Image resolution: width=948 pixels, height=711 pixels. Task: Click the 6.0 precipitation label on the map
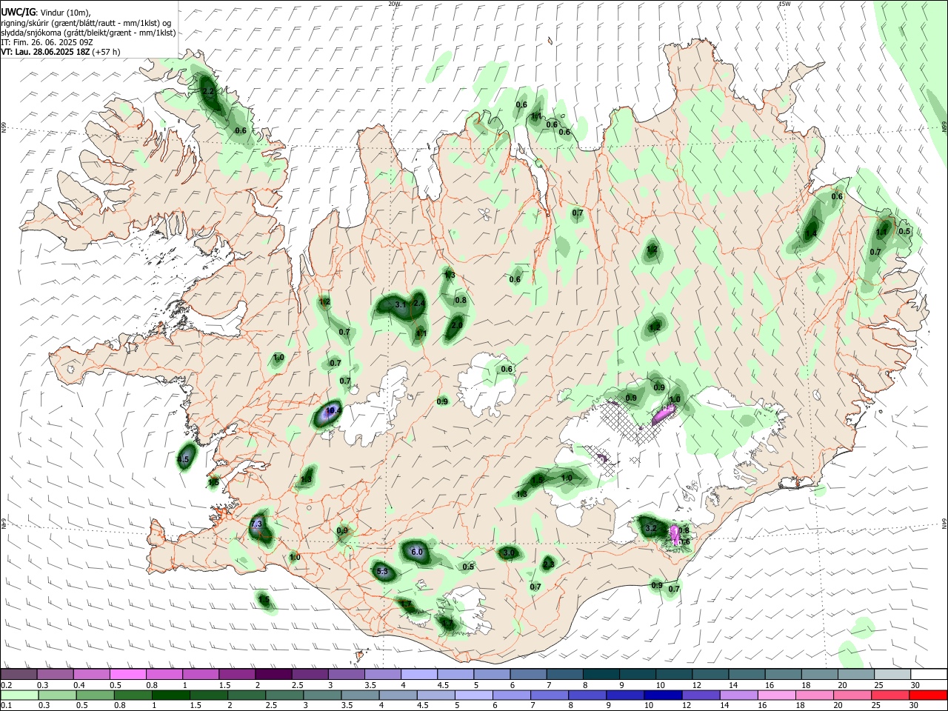click(416, 552)
